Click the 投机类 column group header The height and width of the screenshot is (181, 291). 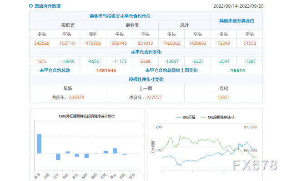pyautogui.click(x=68, y=25)
